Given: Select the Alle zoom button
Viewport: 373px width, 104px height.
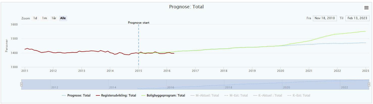Looking at the screenshot, I should pos(63,18).
